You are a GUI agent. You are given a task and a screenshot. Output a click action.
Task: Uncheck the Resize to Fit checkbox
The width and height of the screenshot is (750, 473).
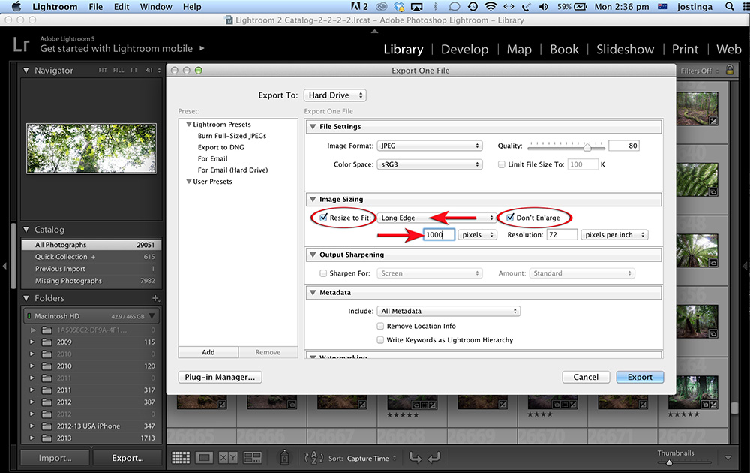(x=323, y=218)
